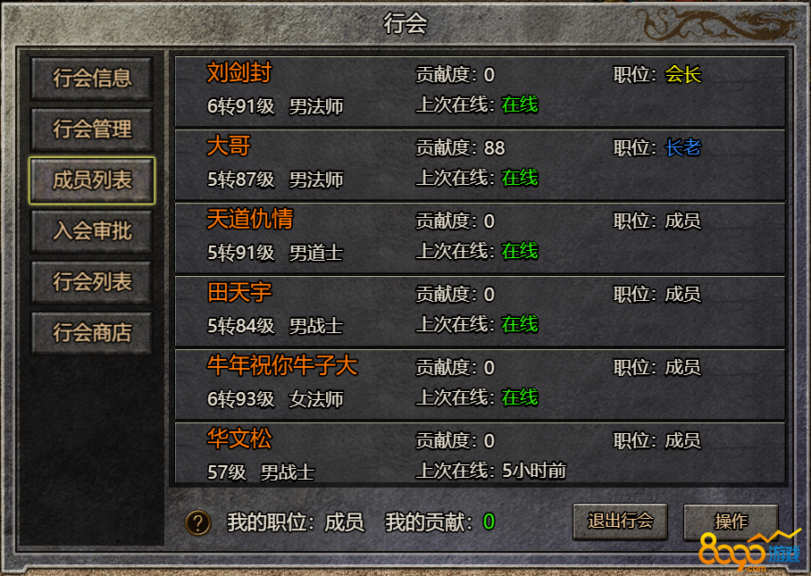Screen dimensions: 811x576
Task: Click the 行会 window title
Action: point(405,23)
